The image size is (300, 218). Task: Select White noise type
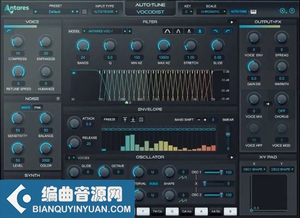pyautogui.click(x=26, y=108)
